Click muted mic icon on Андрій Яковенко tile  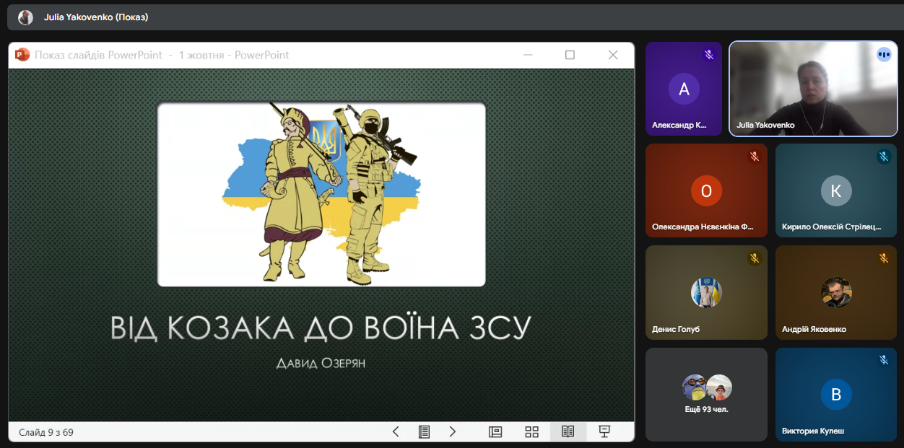pyautogui.click(x=884, y=258)
